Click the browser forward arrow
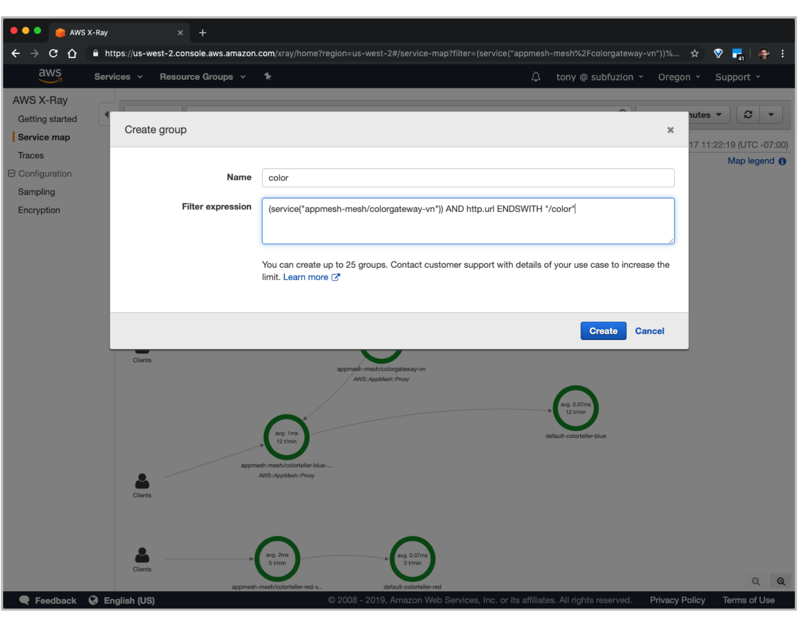The image size is (798, 627). [x=34, y=53]
